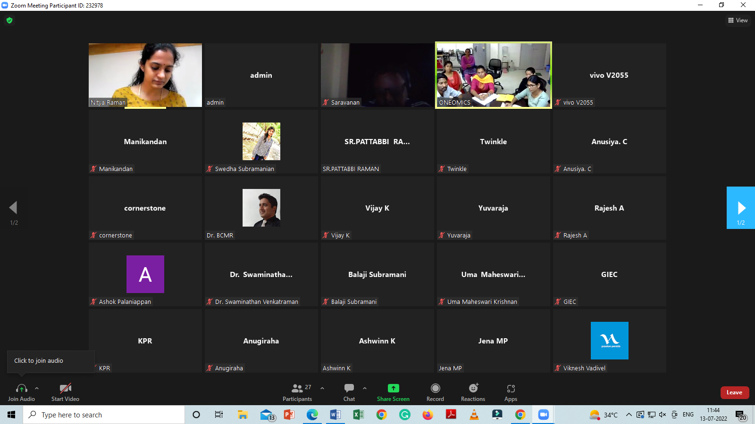Click the Windows taskbar search box

tap(104, 415)
